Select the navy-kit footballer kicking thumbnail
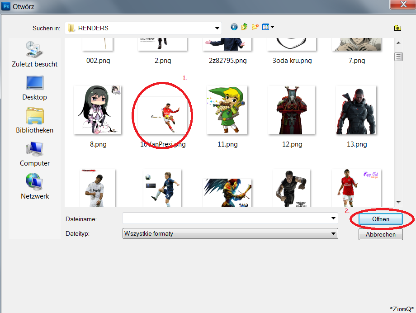 162,188
